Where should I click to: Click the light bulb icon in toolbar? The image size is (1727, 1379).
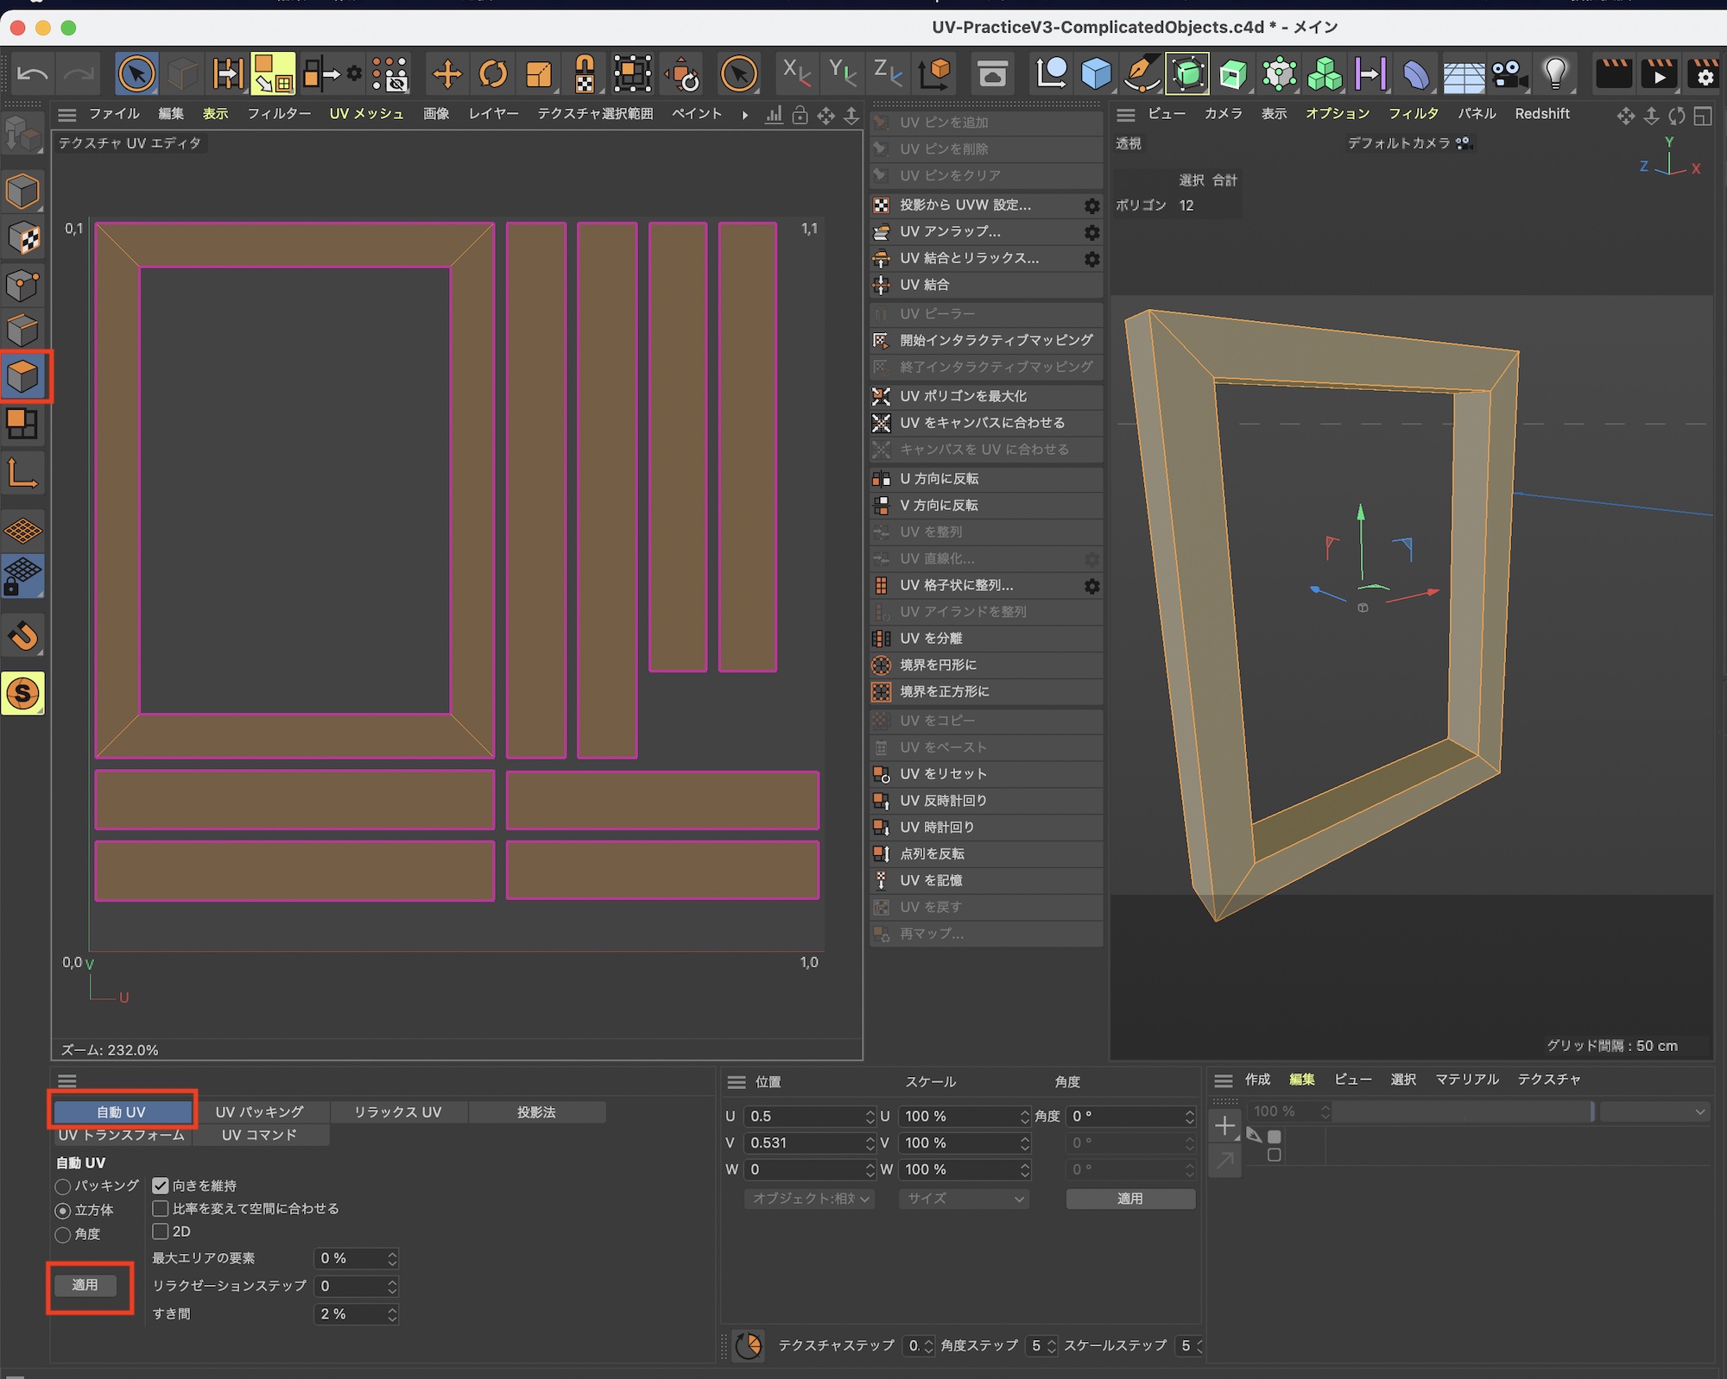click(x=1555, y=74)
